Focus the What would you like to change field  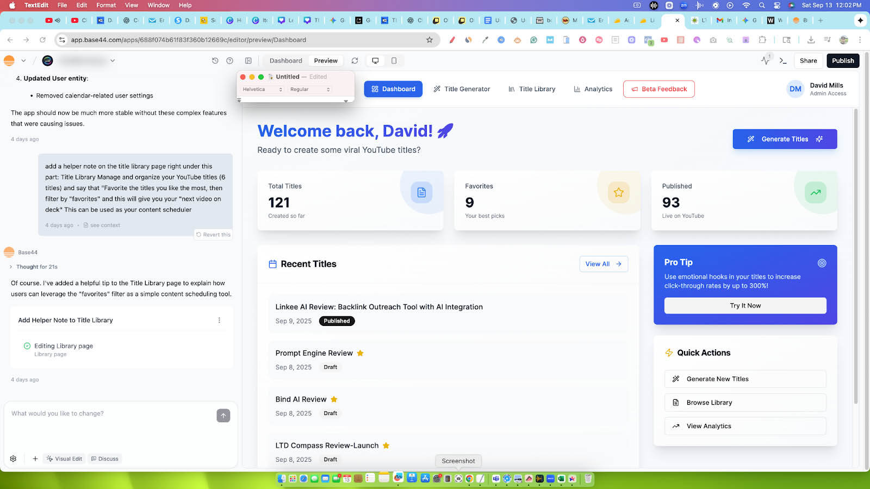(x=111, y=414)
